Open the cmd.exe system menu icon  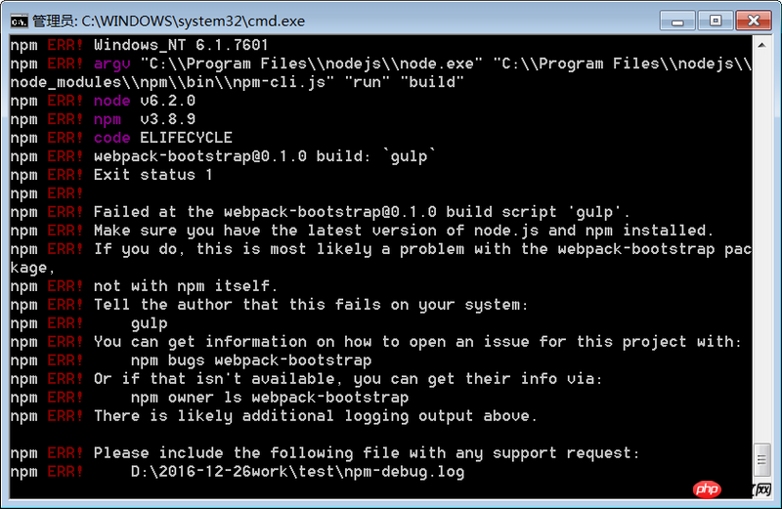coord(20,21)
